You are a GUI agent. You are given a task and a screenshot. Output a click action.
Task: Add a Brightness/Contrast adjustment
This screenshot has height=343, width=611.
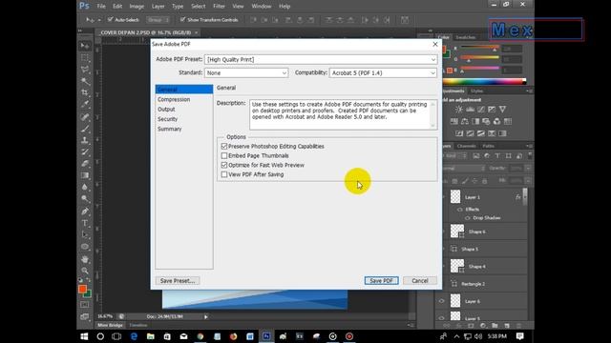459,110
